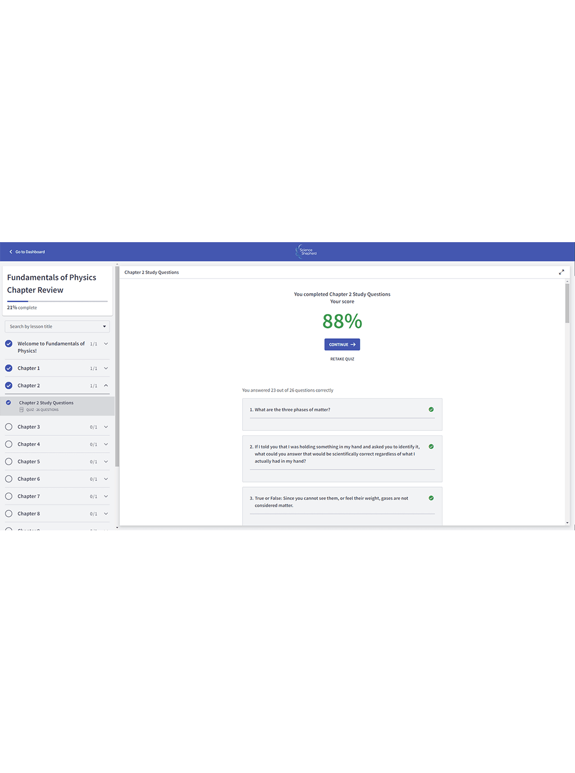Click the fullscreen expand icon

(561, 272)
